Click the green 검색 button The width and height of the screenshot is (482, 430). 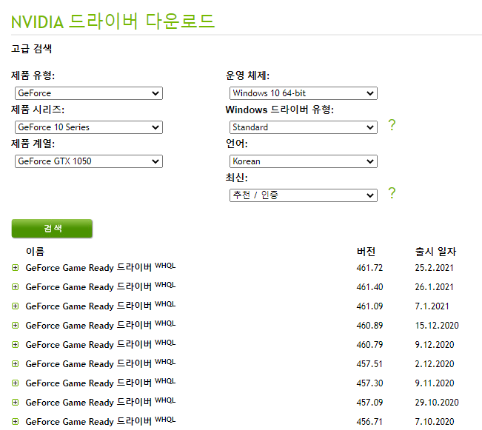coord(52,229)
